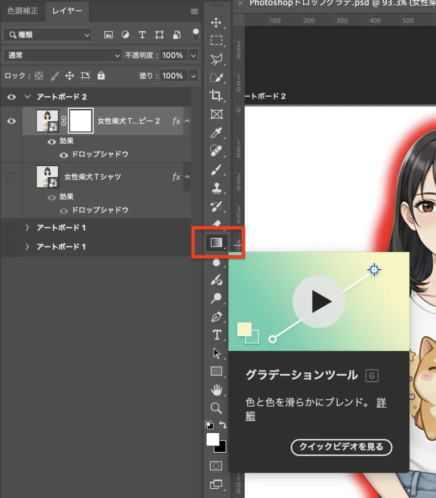Show the 女性柴犬Tシャツ layer
The width and height of the screenshot is (436, 498).
pyautogui.click(x=11, y=177)
